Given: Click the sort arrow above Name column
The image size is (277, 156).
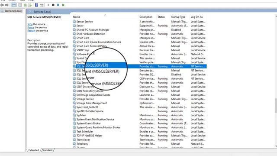Looking at the screenshot, I should click(x=105, y=15).
